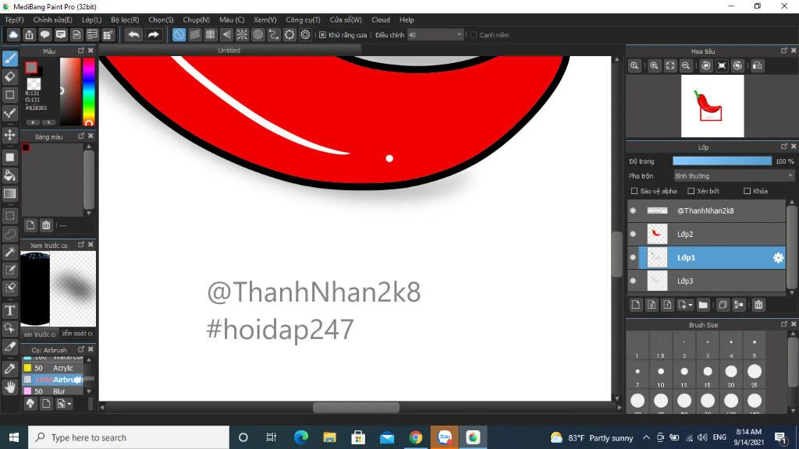
Task: Enable the Bảo vệ alpha checkbox
Action: [x=634, y=191]
